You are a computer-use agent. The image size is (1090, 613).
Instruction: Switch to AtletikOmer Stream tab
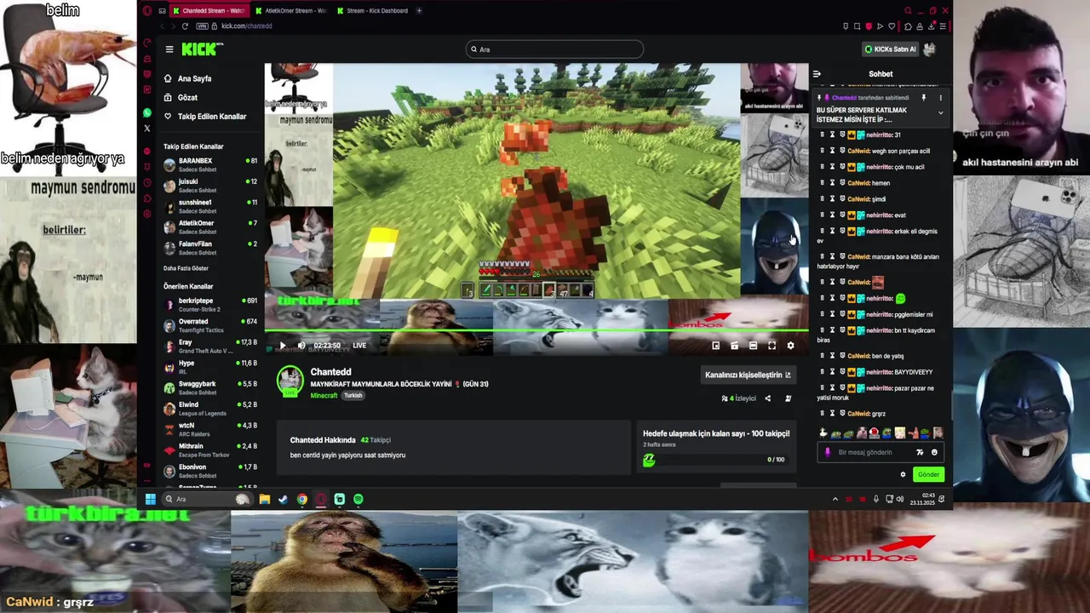click(290, 11)
